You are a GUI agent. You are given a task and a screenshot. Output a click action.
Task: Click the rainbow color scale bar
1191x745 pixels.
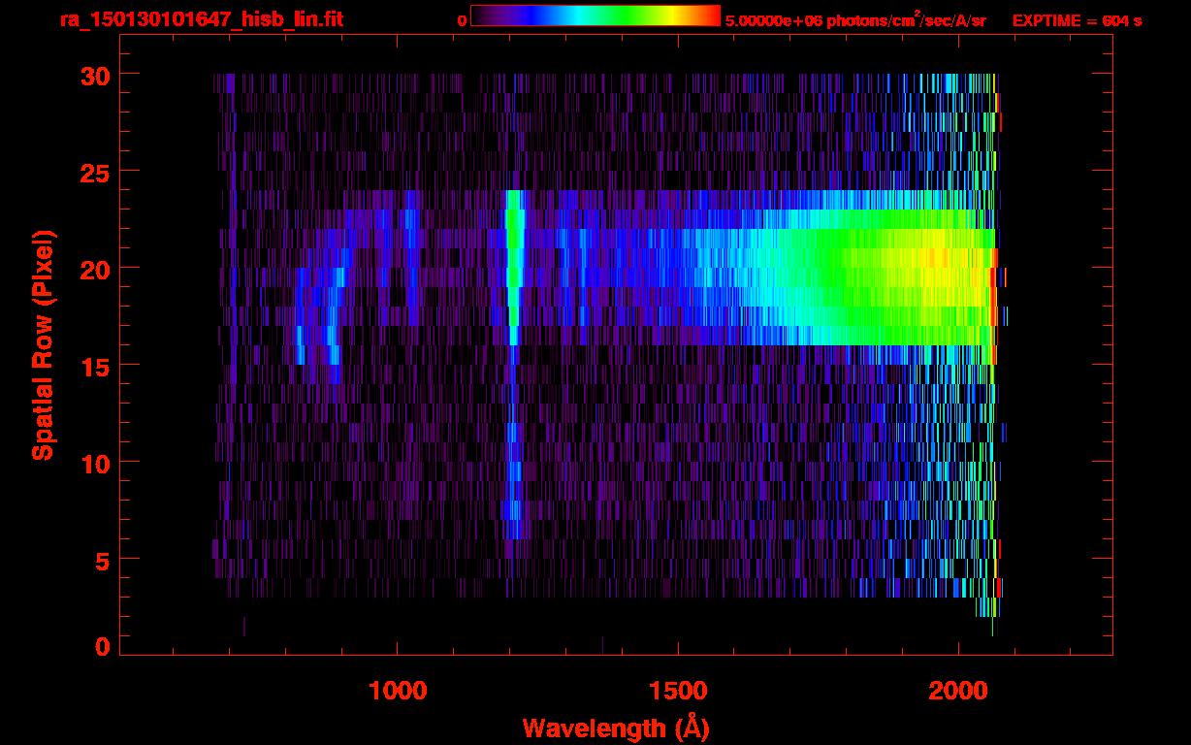point(595,16)
